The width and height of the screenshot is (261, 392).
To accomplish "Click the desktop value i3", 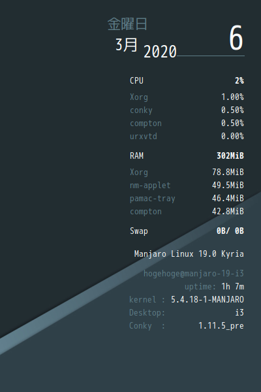I will pyautogui.click(x=239, y=312).
